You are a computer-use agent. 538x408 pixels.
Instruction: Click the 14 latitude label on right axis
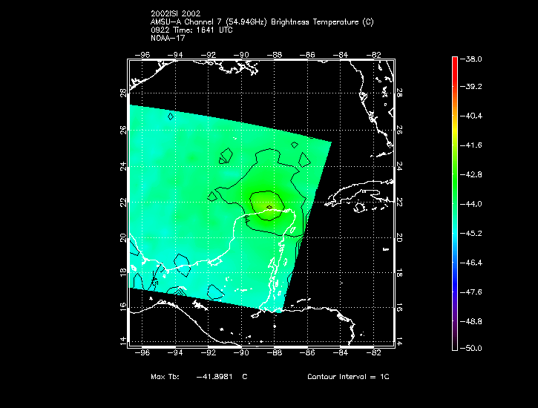pyautogui.click(x=399, y=341)
